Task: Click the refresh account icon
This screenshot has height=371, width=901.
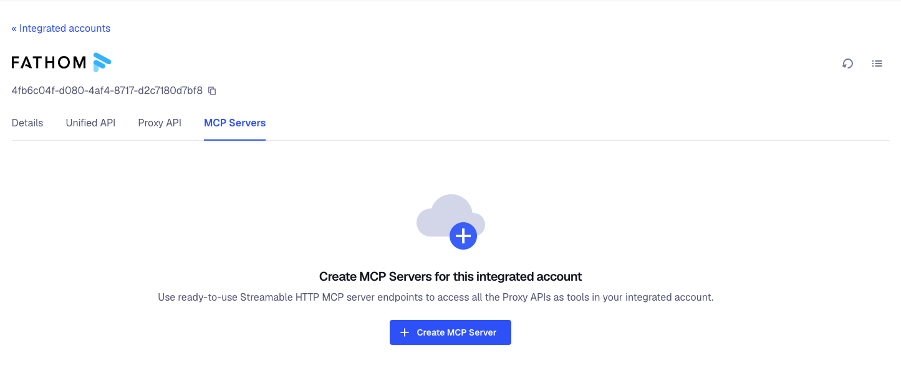Action: click(847, 63)
